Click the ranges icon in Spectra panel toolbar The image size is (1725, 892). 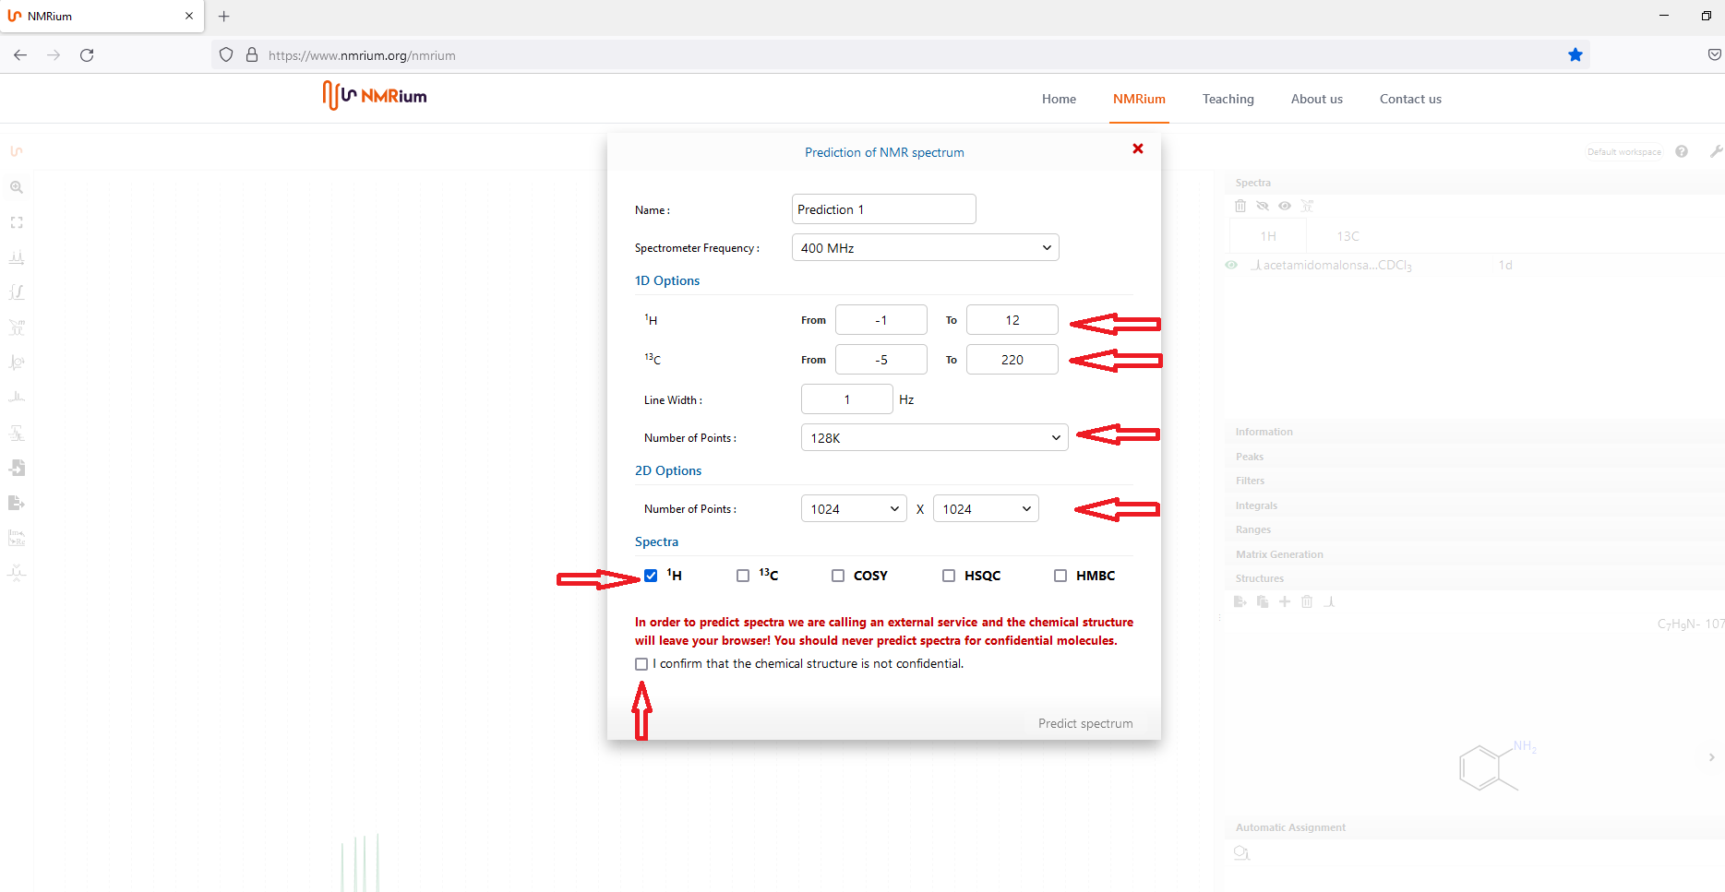[x=1307, y=206]
